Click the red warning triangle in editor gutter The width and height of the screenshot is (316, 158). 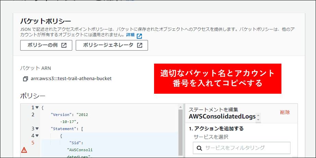24,150
